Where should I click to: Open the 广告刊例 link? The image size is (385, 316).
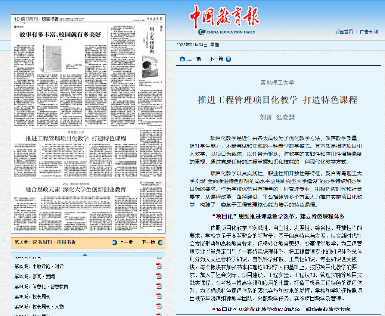[369, 32]
